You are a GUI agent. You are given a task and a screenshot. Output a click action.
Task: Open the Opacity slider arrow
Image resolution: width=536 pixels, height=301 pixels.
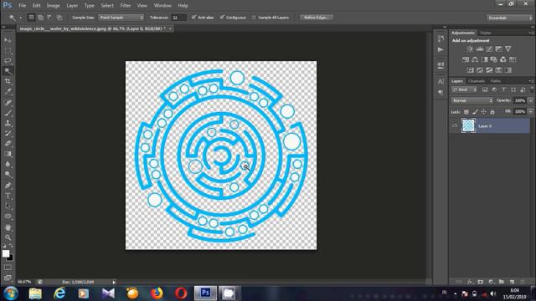(530, 100)
